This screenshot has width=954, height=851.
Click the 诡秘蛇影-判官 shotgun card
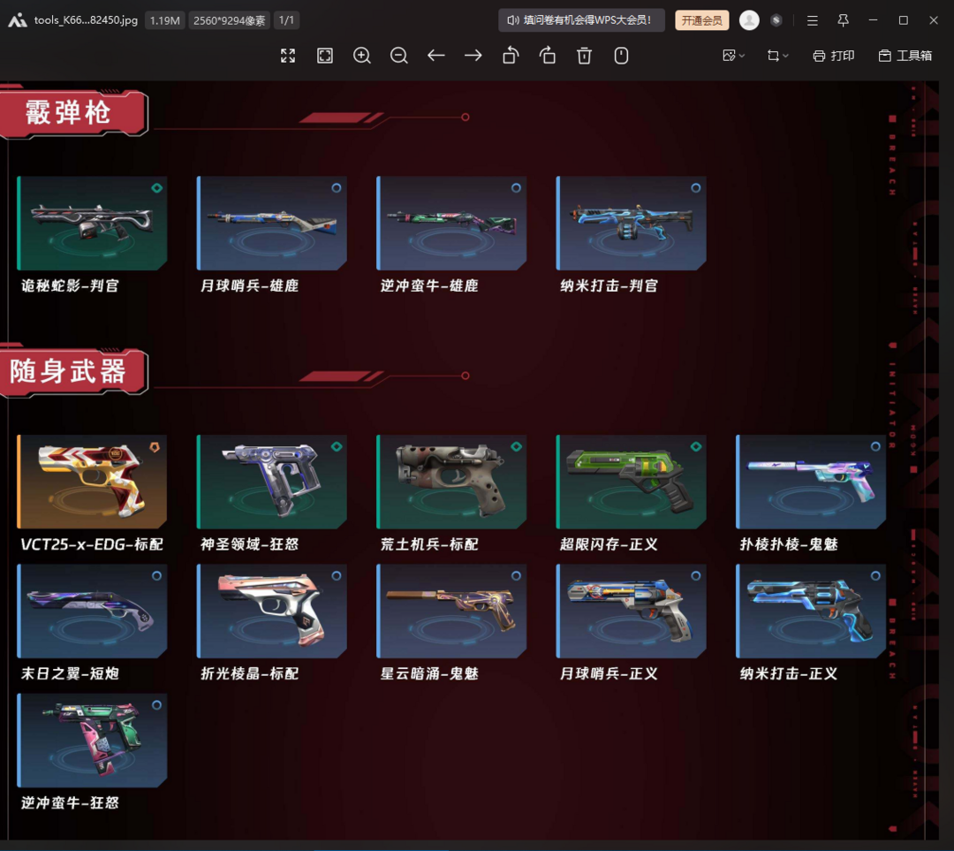click(92, 224)
